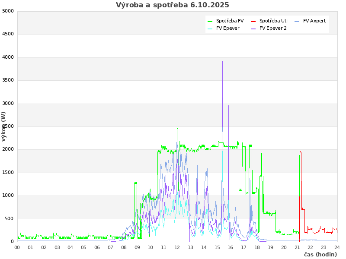Select hour 12 on the time axis
Viewport: 346px width, 259px height.
(x=177, y=247)
